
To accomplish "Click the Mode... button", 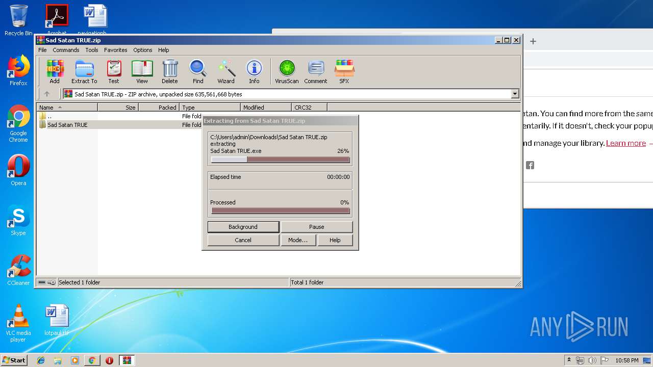I will (298, 240).
